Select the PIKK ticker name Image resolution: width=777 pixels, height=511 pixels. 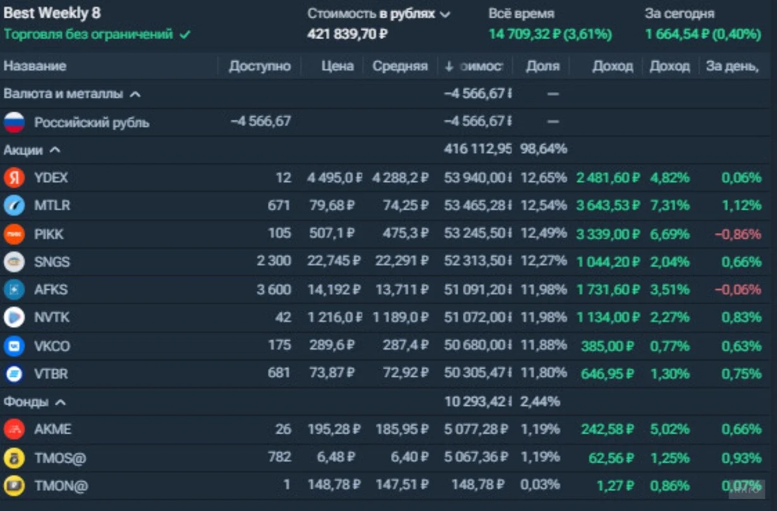pyautogui.click(x=49, y=234)
